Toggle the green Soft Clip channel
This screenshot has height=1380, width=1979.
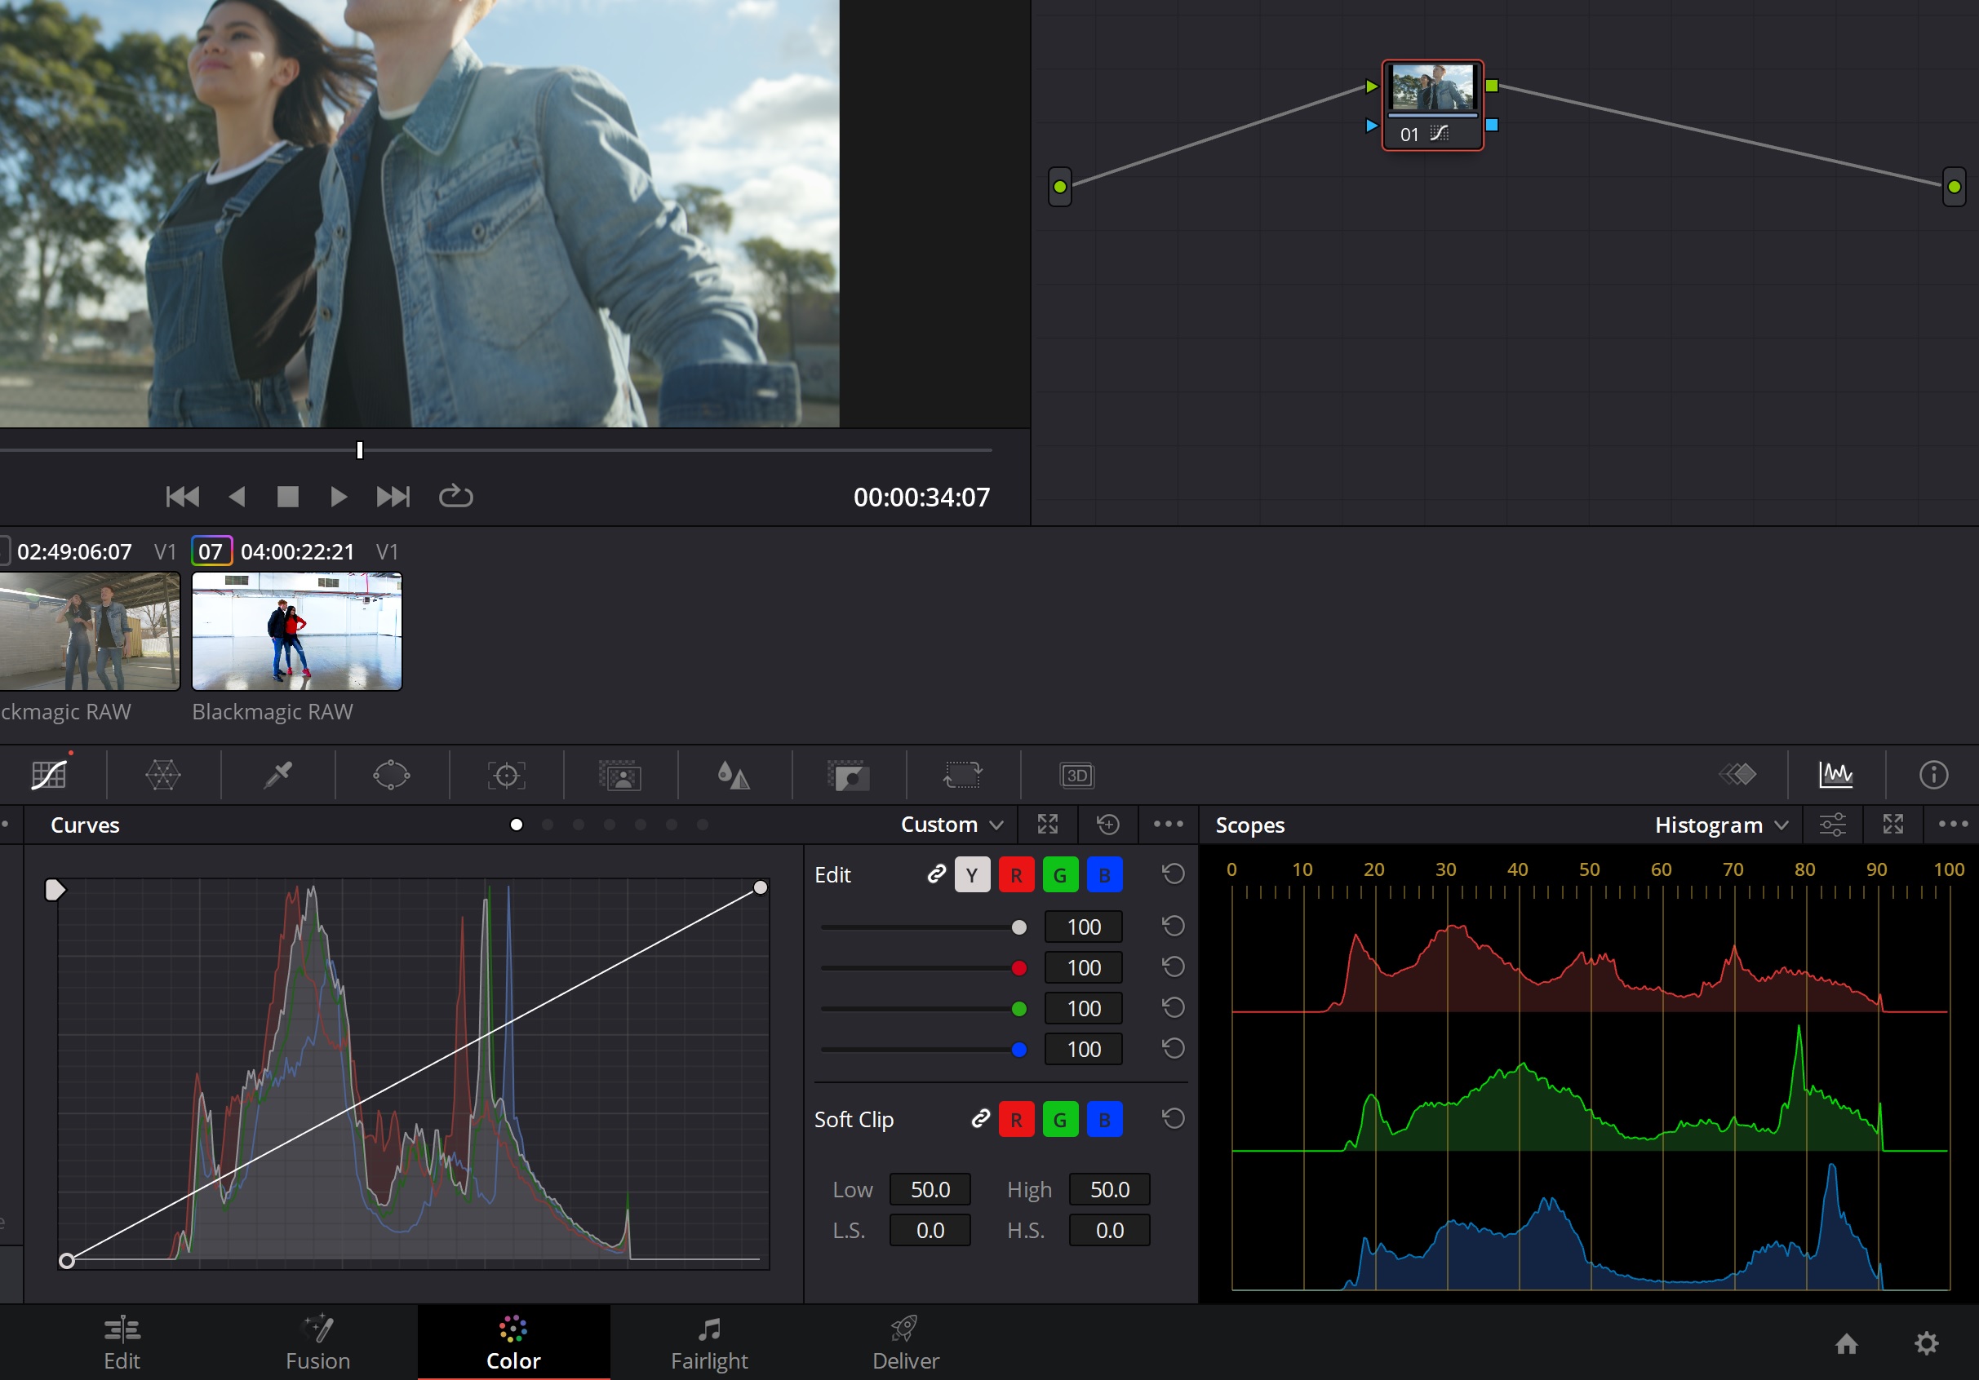pos(1060,1120)
